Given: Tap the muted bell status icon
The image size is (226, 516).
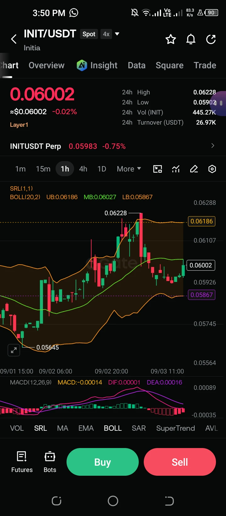Looking at the screenshot, I should pos(135,13).
